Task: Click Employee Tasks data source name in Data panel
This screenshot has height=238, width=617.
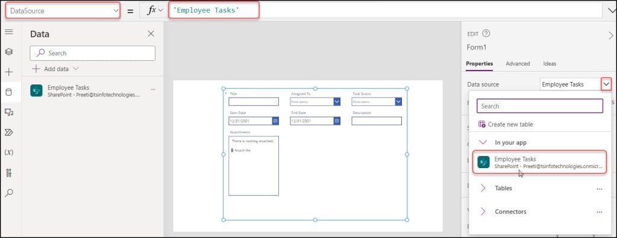Action: (69, 88)
